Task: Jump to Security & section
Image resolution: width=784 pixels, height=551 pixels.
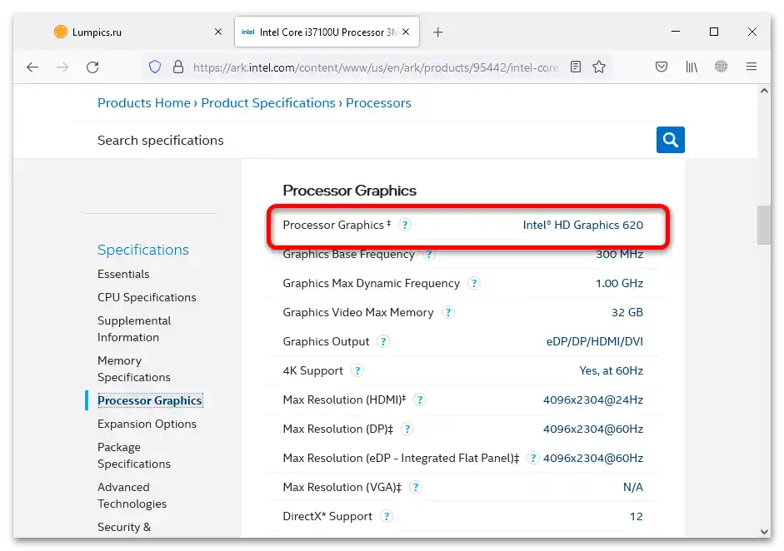Action: [x=124, y=528]
